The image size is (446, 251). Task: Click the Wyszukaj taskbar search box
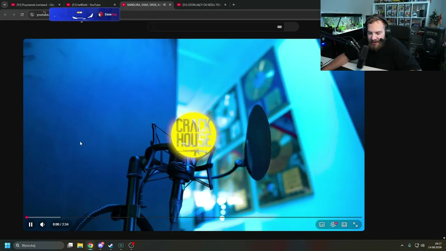pyautogui.click(x=39, y=245)
